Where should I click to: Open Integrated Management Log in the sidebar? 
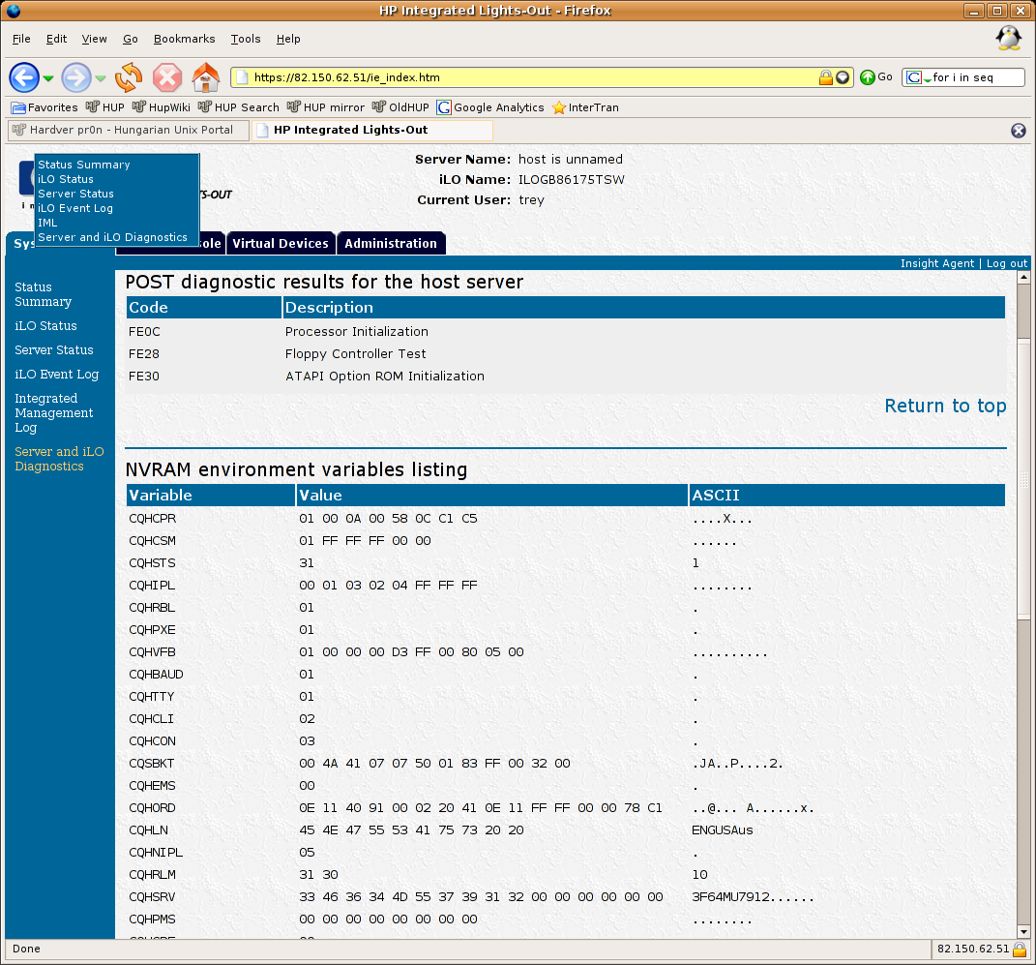coord(53,412)
